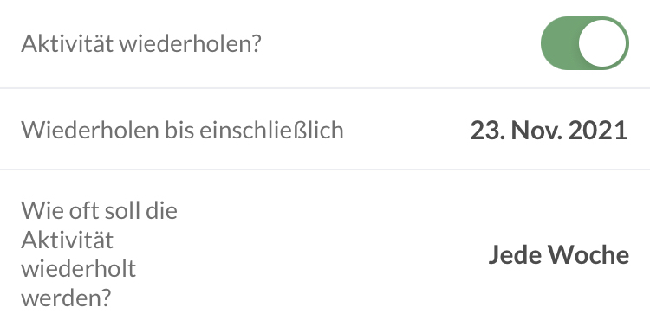Viewport: 650px width, 333px height.
Task: Click the word wiederholt in frequency question
Action: (78, 268)
